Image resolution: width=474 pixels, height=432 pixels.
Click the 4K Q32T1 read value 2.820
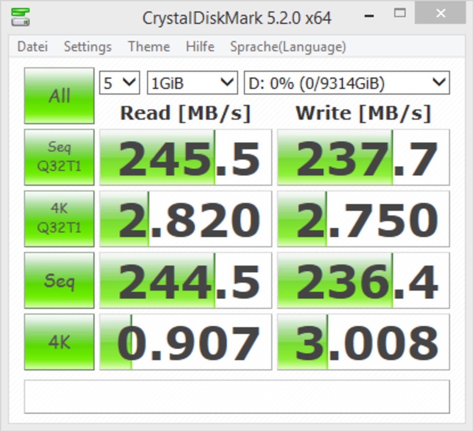pyautogui.click(x=185, y=219)
